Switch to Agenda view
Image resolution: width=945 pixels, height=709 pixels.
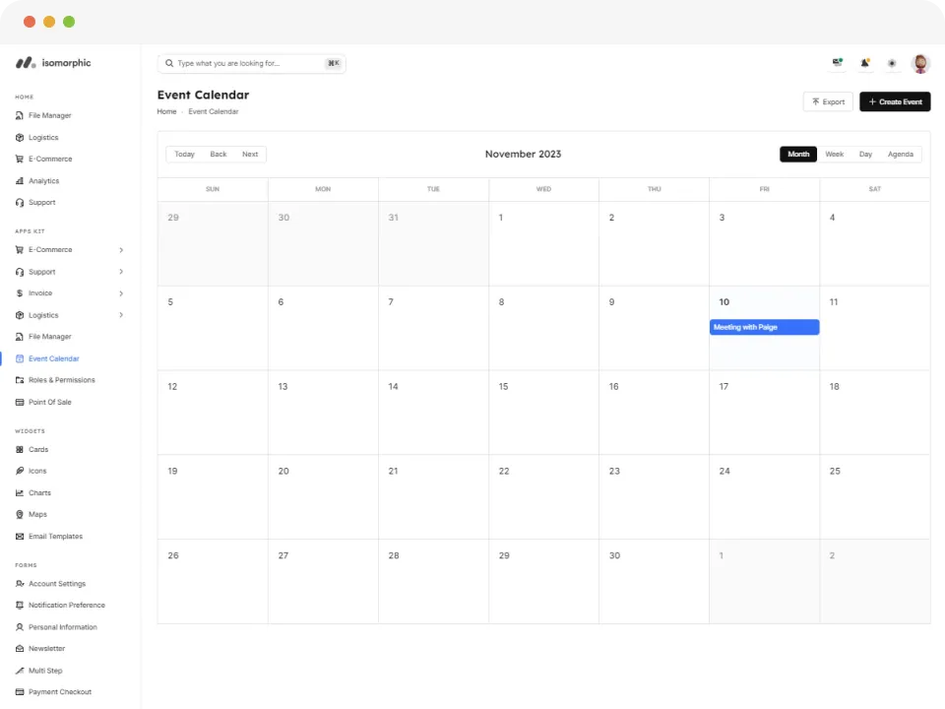coord(901,155)
